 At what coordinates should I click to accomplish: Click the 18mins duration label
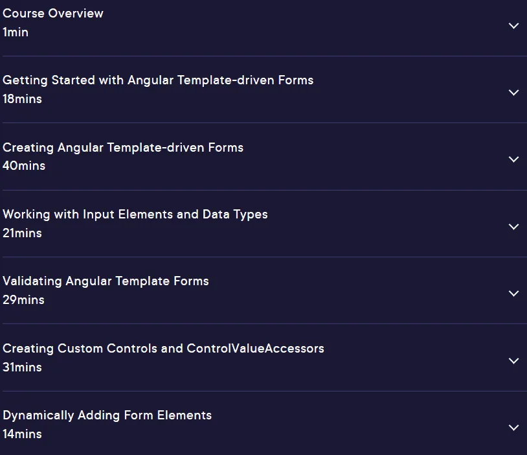pyautogui.click(x=22, y=99)
